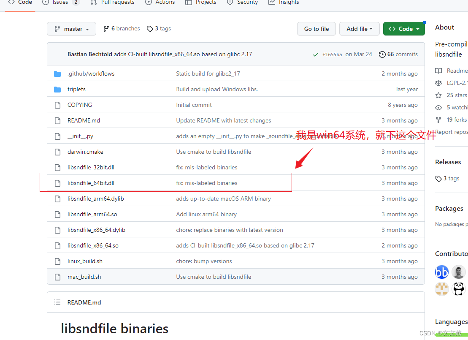Click the list icon beside README.md heading
This screenshot has width=468, height=340.
click(57, 302)
